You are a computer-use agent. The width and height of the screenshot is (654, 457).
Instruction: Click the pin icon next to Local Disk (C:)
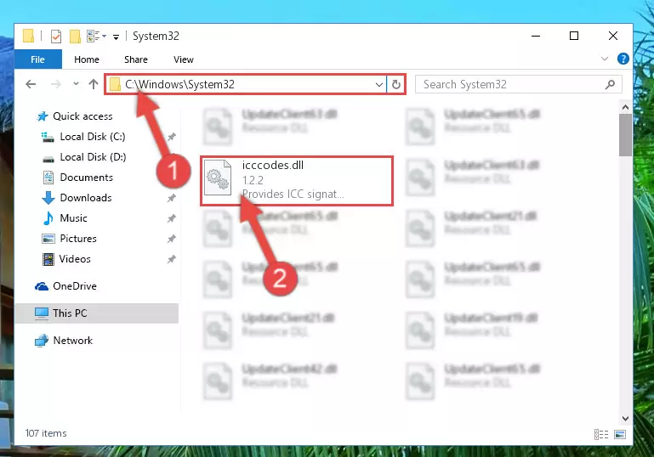172,137
